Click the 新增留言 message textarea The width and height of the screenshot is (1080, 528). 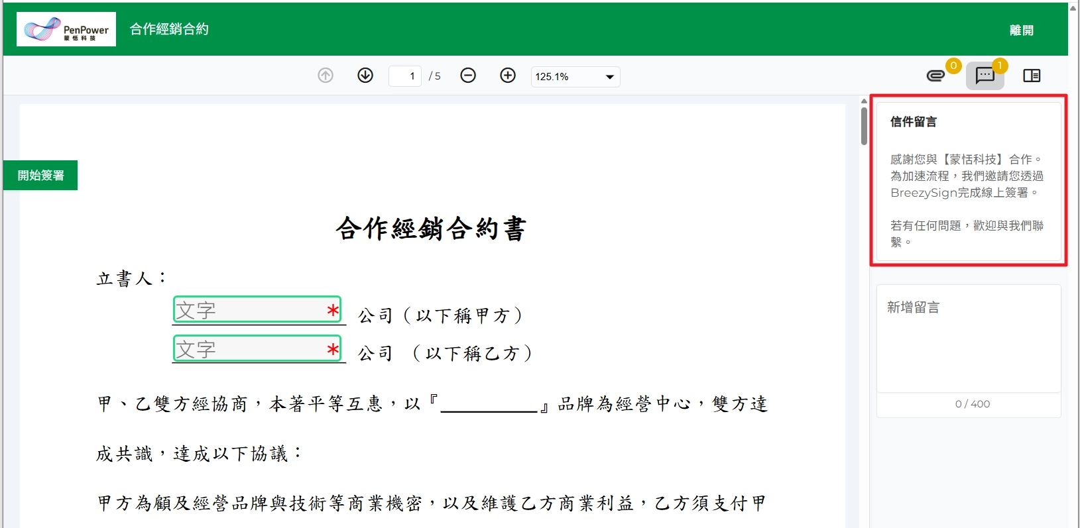(x=969, y=339)
